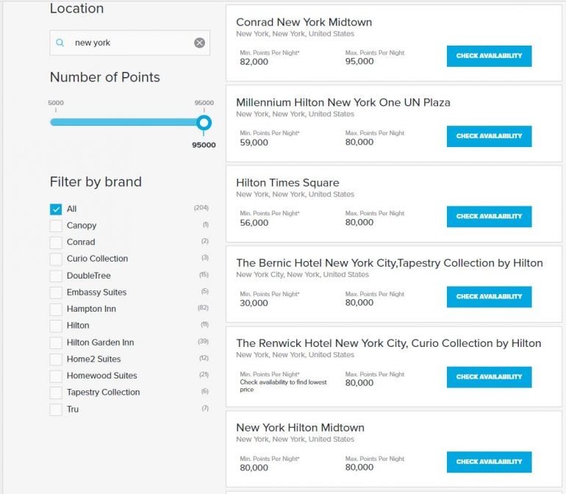Select the points slider handle at 95000
The width and height of the screenshot is (566, 494).
point(204,122)
